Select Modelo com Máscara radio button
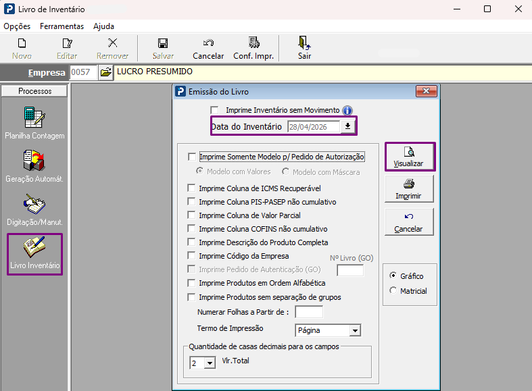This screenshot has height=391, width=532. (286, 172)
